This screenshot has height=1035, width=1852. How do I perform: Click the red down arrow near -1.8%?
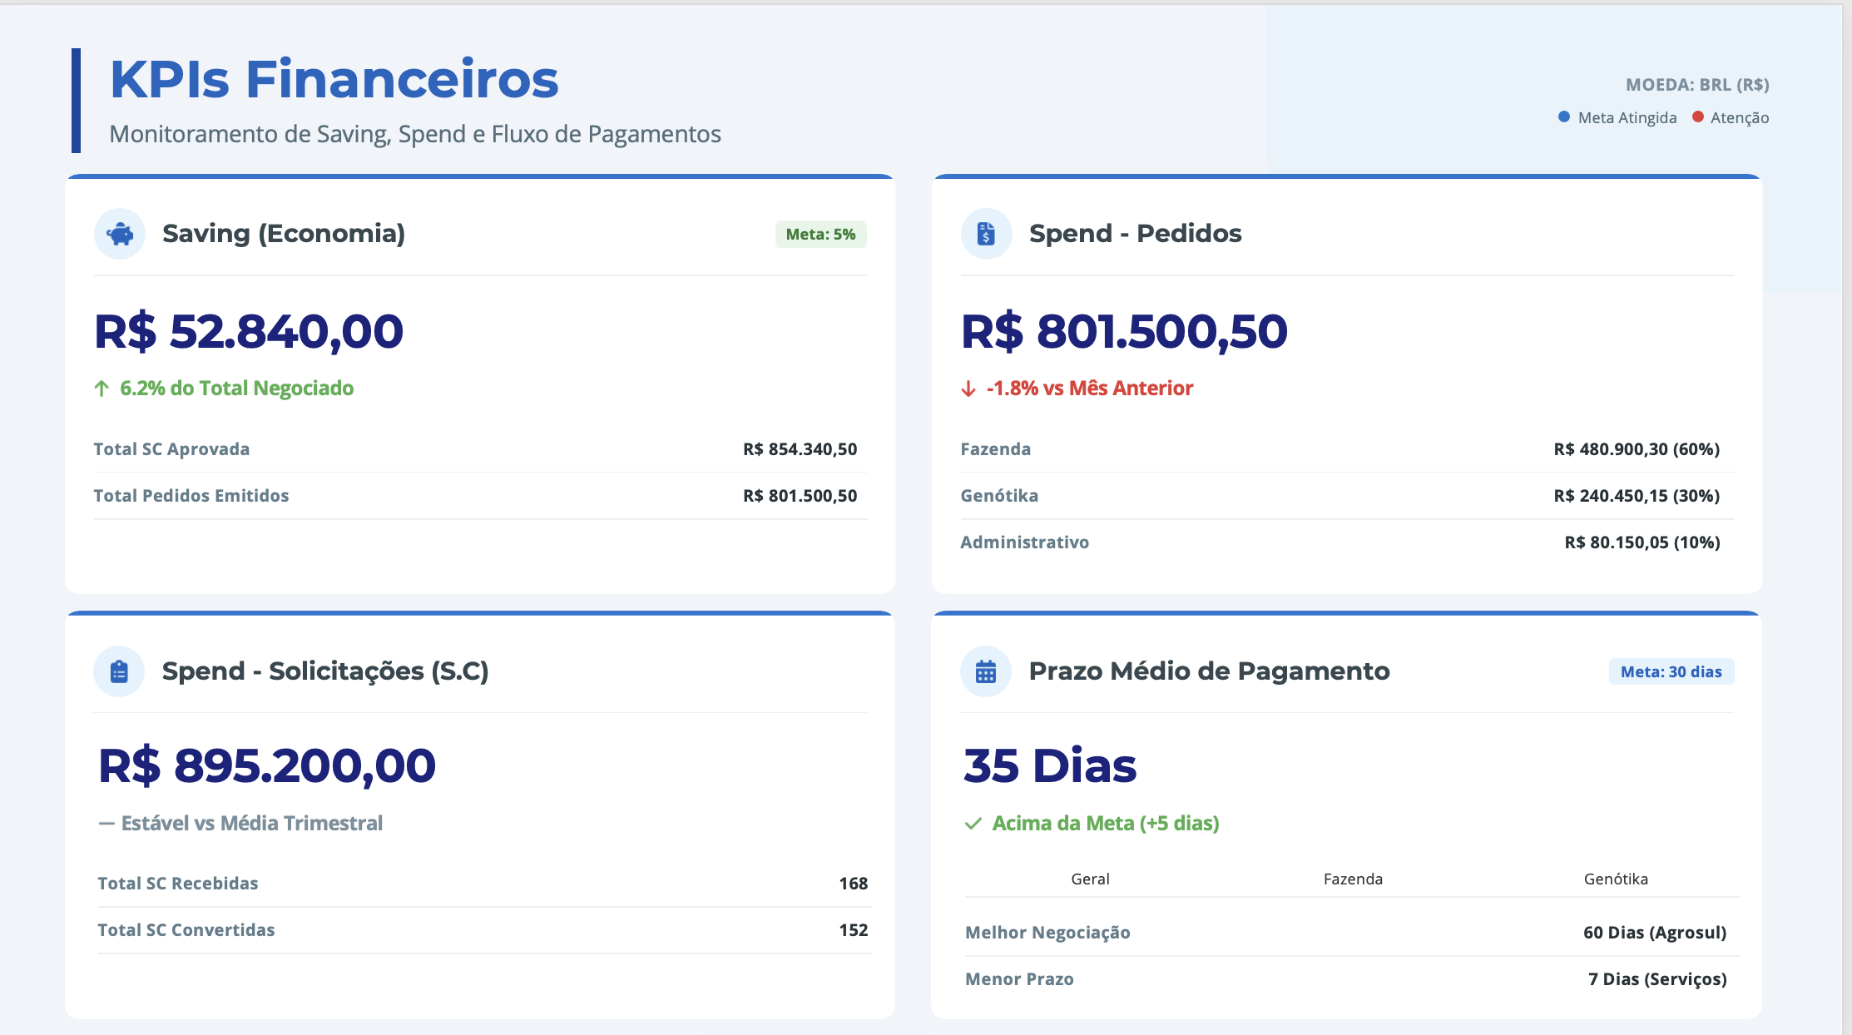tap(968, 389)
